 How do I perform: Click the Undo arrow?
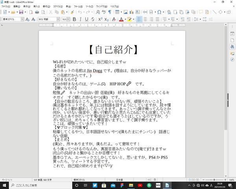pyautogui.click(x=80, y=12)
